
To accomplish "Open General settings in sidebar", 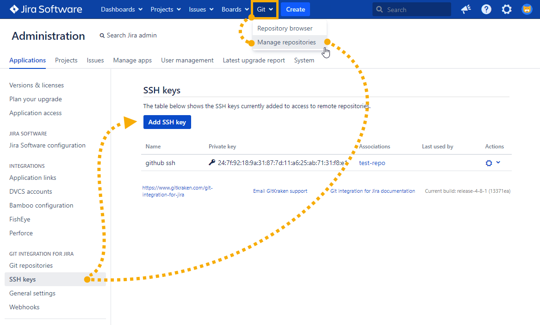I will point(32,294).
